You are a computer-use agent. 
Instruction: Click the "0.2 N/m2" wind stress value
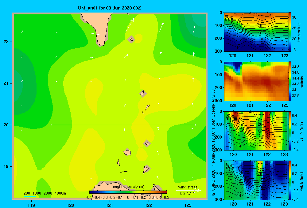pyautogui.click(x=187, y=193)
